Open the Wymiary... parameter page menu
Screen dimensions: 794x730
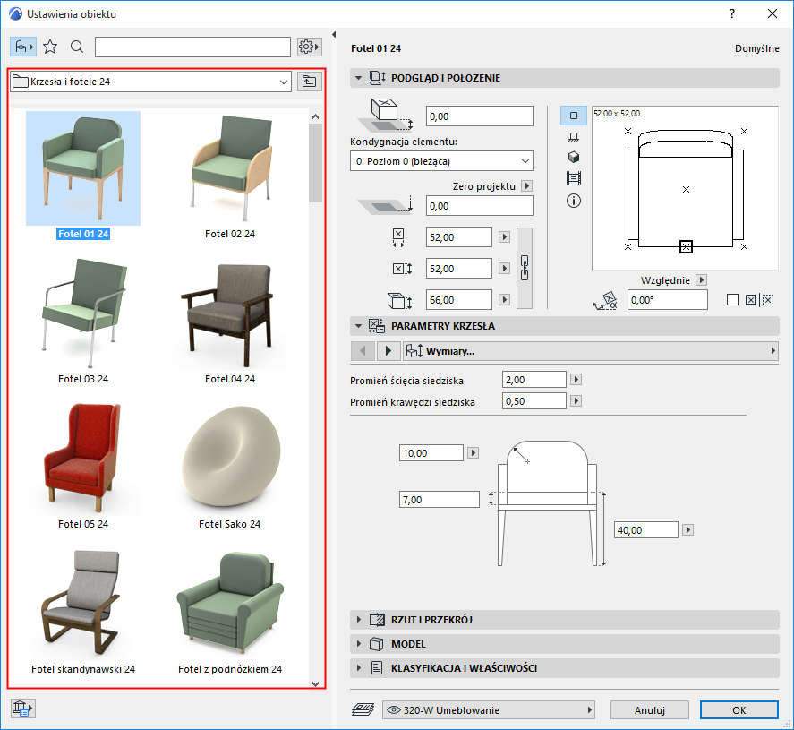(x=589, y=351)
